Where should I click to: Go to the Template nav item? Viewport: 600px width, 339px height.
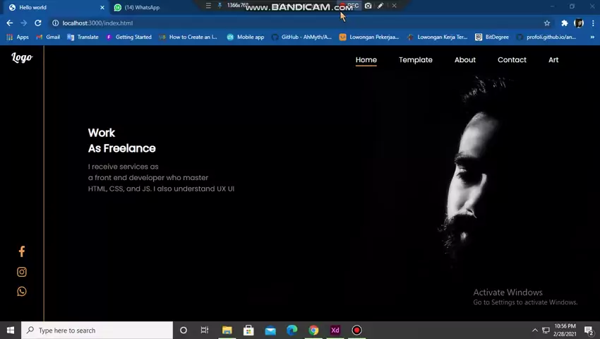tap(415, 60)
